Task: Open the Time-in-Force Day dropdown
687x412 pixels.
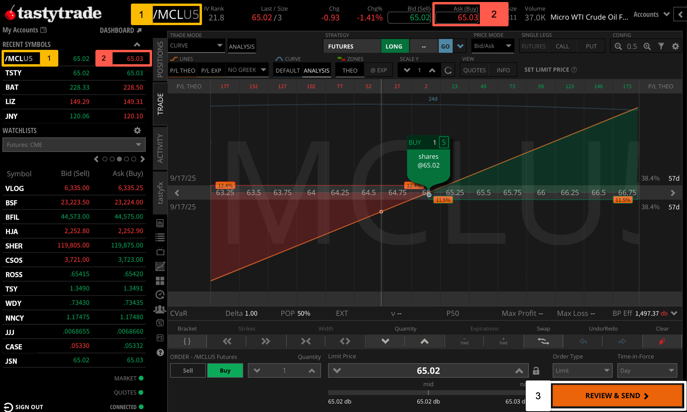Action: coord(647,370)
